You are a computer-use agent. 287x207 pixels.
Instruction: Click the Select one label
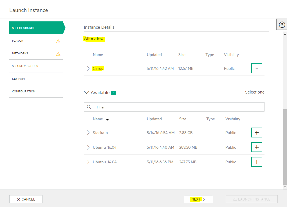255,92
